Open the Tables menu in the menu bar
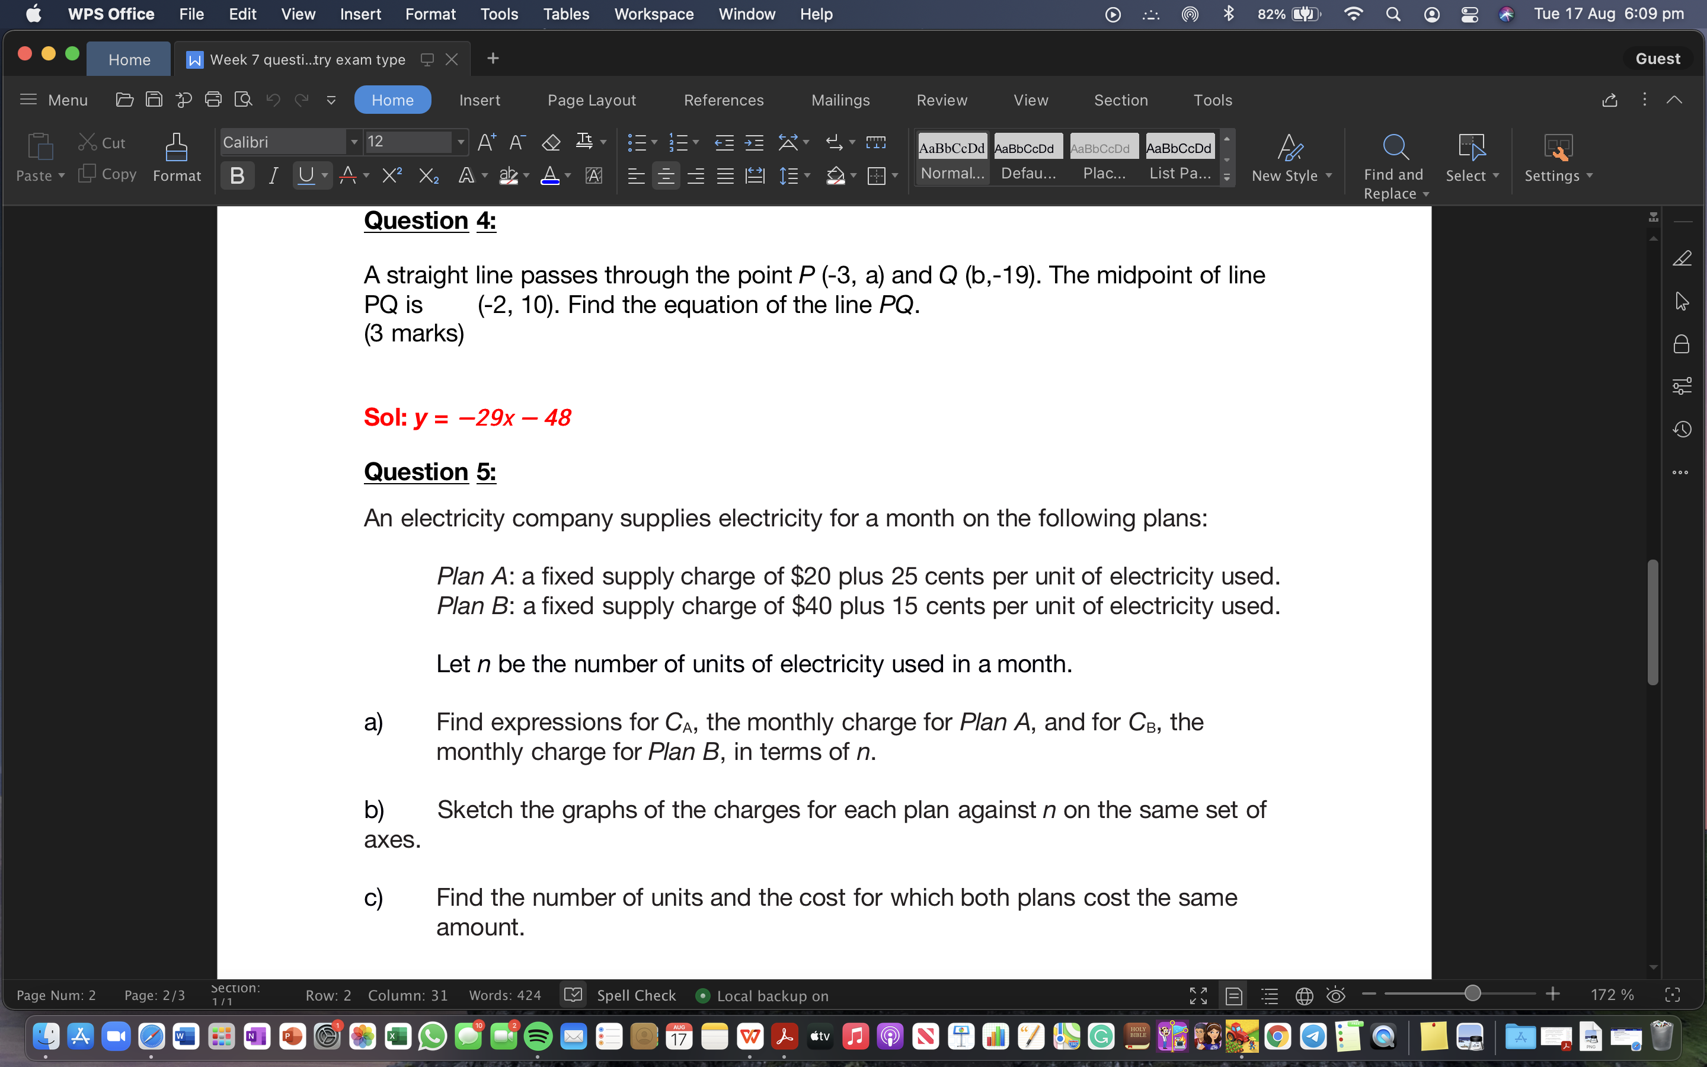The width and height of the screenshot is (1707, 1067). pos(565,14)
